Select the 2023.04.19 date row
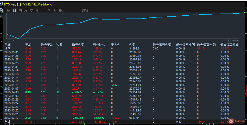This screenshot has width=247, height=125. pos(11,70)
